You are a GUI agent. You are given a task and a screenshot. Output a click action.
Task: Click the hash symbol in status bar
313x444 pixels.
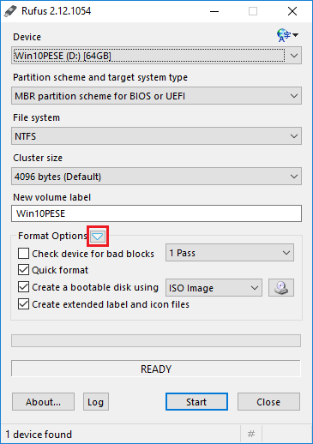(251, 434)
